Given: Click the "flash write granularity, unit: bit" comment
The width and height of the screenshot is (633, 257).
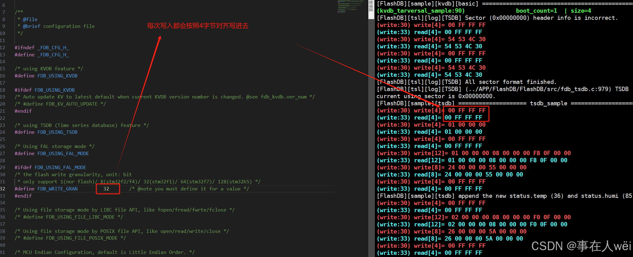Looking at the screenshot, I should [73, 175].
